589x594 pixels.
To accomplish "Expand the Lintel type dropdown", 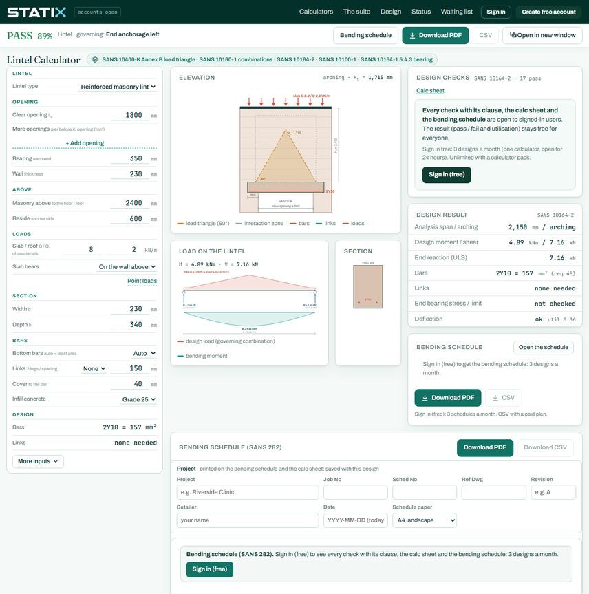I will click(x=118, y=87).
